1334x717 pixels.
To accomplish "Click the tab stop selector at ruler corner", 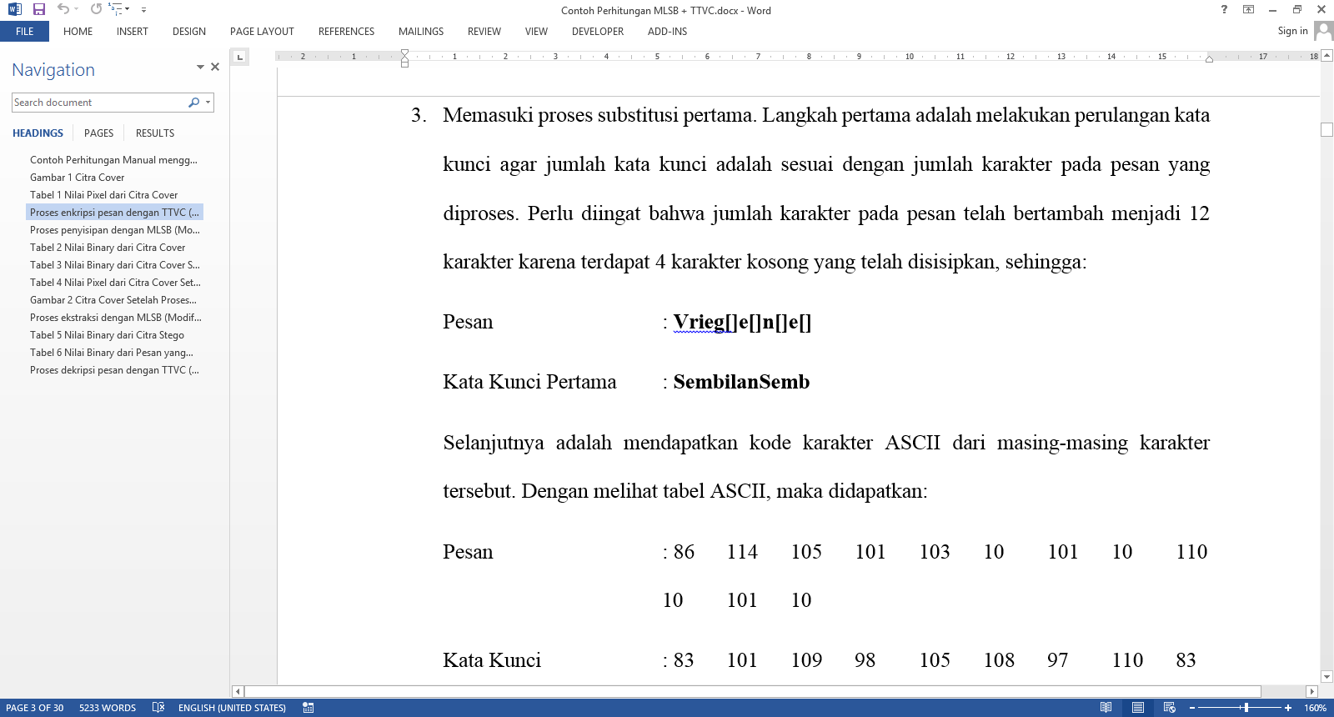I will [x=239, y=57].
